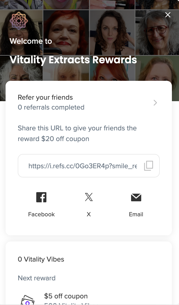Open the Refer your friends heading
Viewport: 179px width, 305px height.
click(45, 97)
